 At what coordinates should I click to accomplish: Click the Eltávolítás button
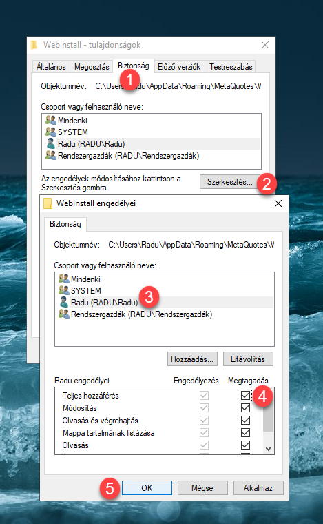pyautogui.click(x=248, y=359)
